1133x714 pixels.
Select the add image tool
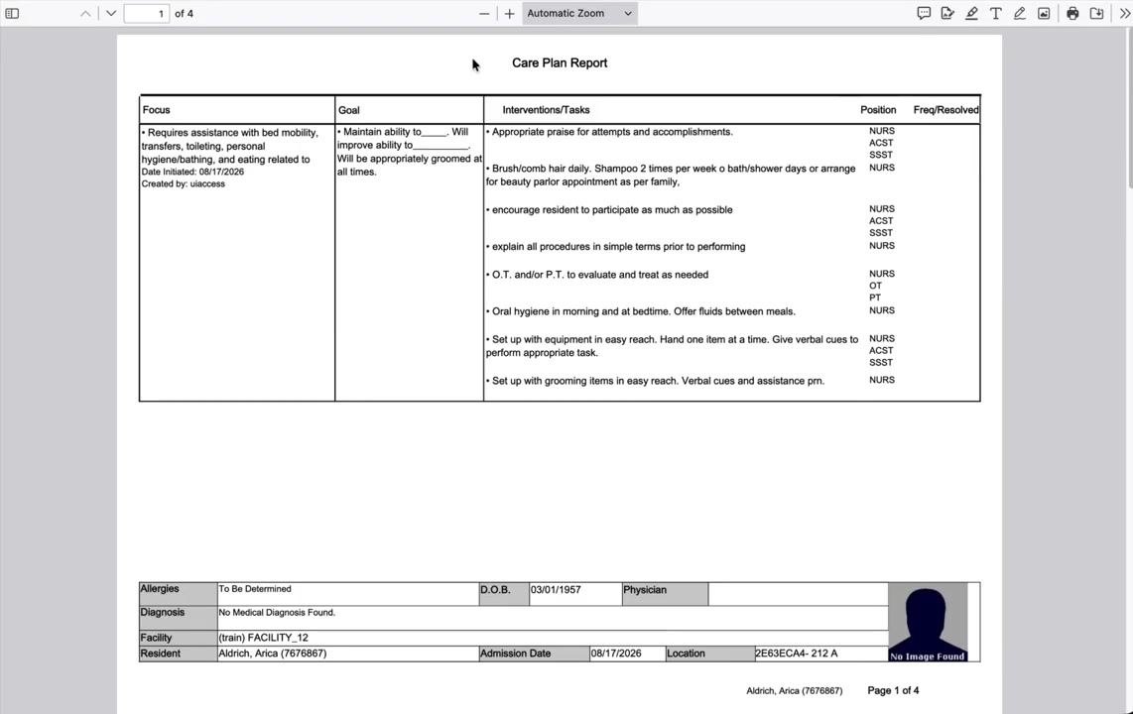(1044, 13)
